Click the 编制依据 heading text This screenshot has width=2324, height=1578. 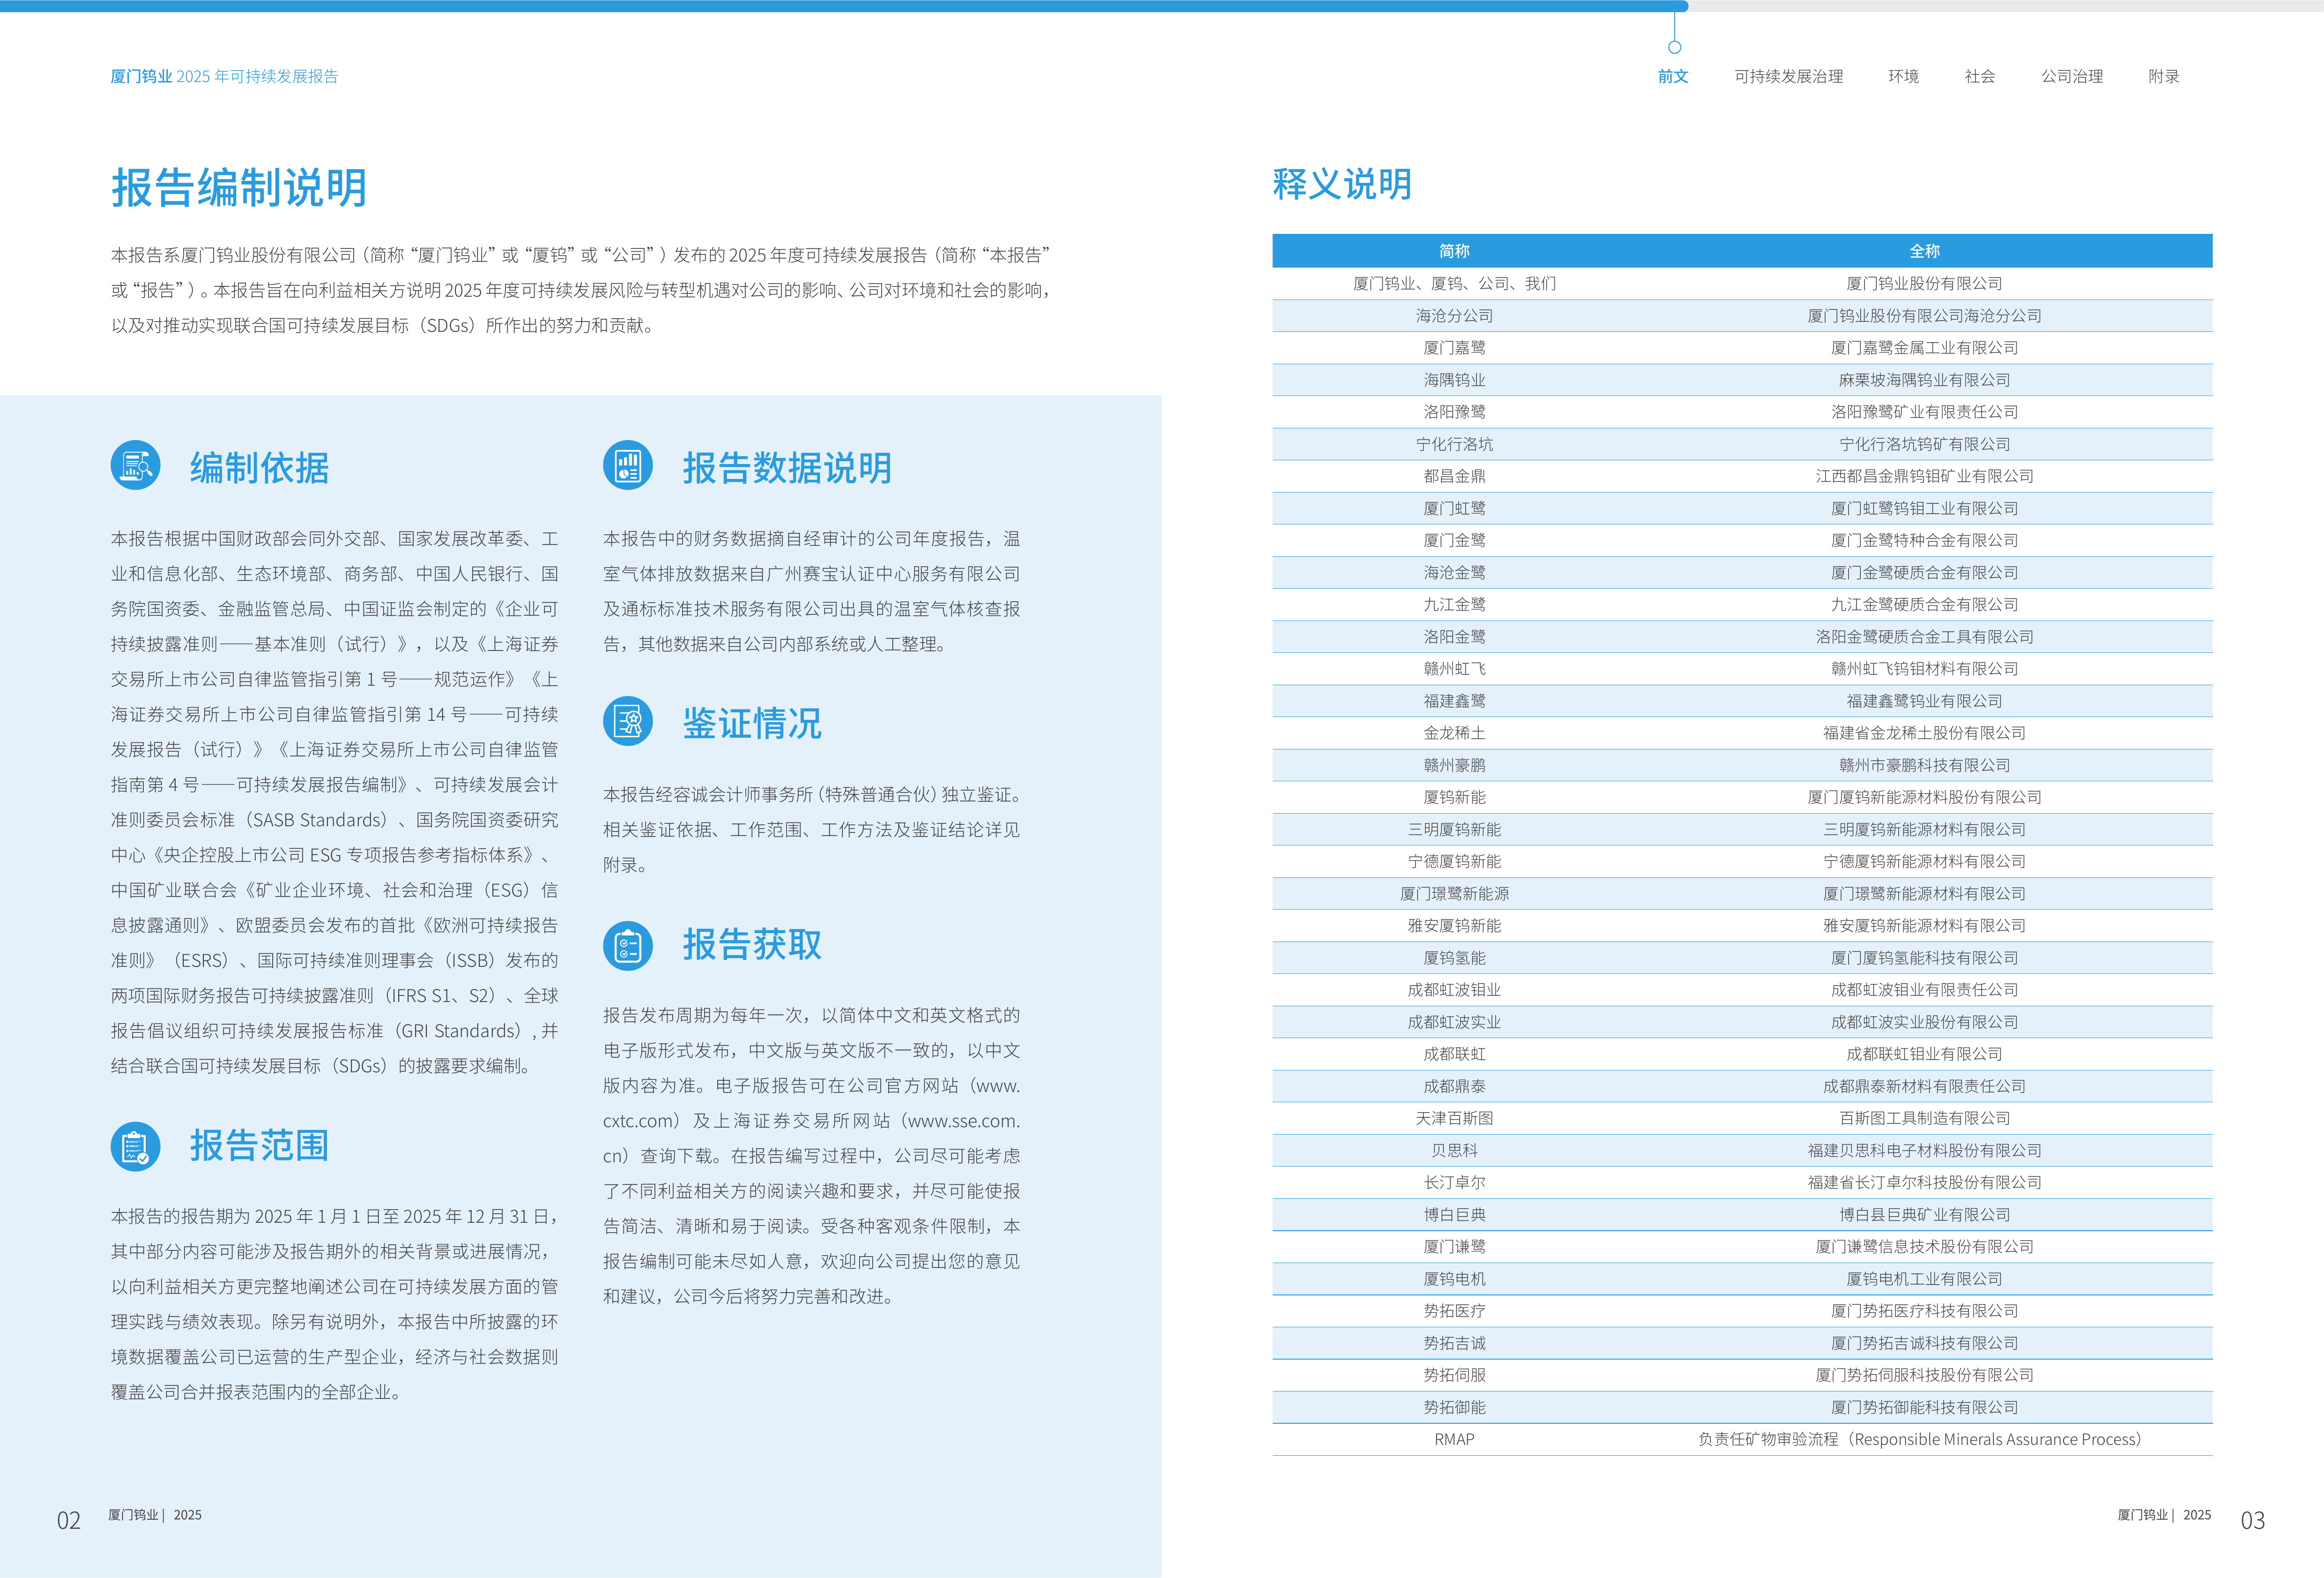tap(260, 467)
